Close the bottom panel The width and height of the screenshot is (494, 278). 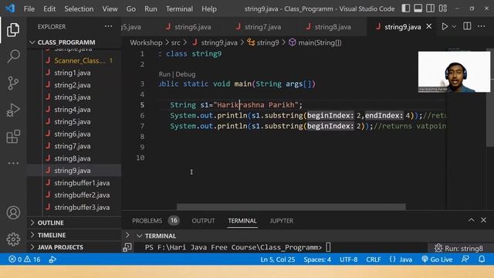[x=484, y=220]
